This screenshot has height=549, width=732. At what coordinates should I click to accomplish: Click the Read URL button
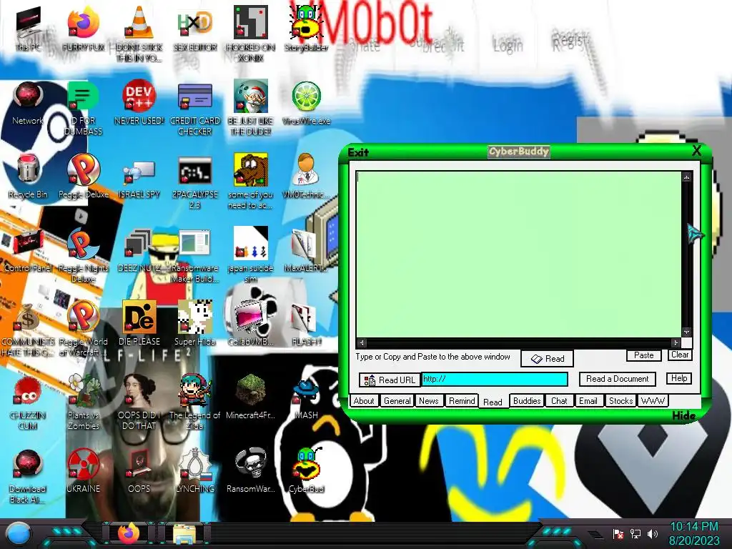(x=390, y=380)
